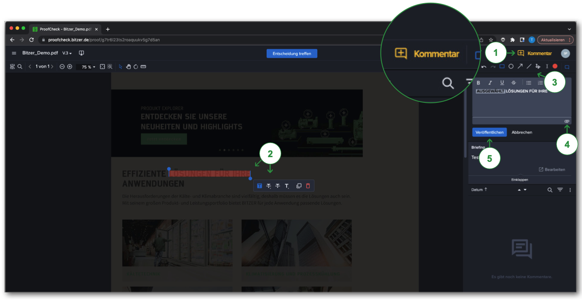Viewport: 582px width, 301px height.
Task: Insert numbered list in comment editor
Action: pos(540,83)
